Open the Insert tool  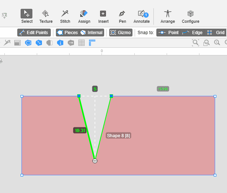(103, 16)
